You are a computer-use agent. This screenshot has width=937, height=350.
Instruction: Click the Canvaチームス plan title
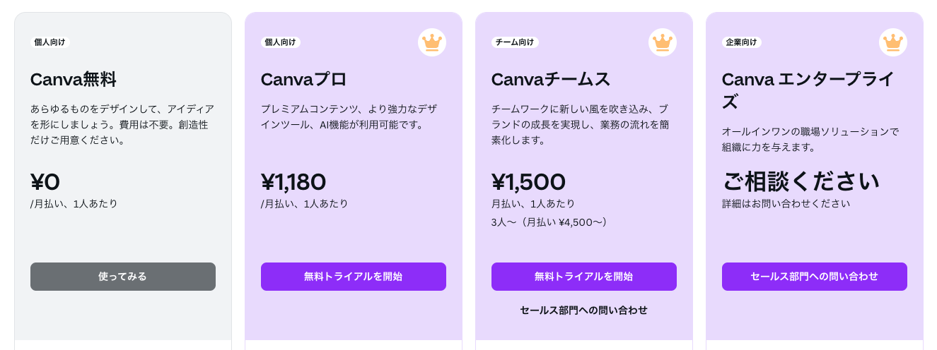tap(551, 79)
